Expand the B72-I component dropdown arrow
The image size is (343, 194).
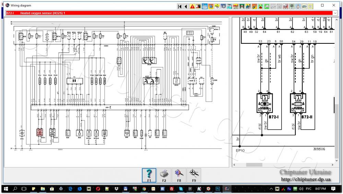tap(335, 13)
